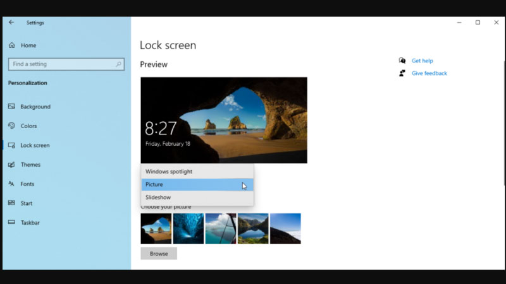Choose the mountain lake picture thumbnail

(x=253, y=228)
